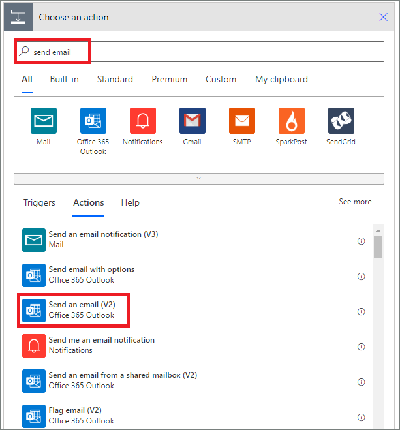
Task: Click icon for shared mailbox (V2) action
Action: (x=34, y=381)
